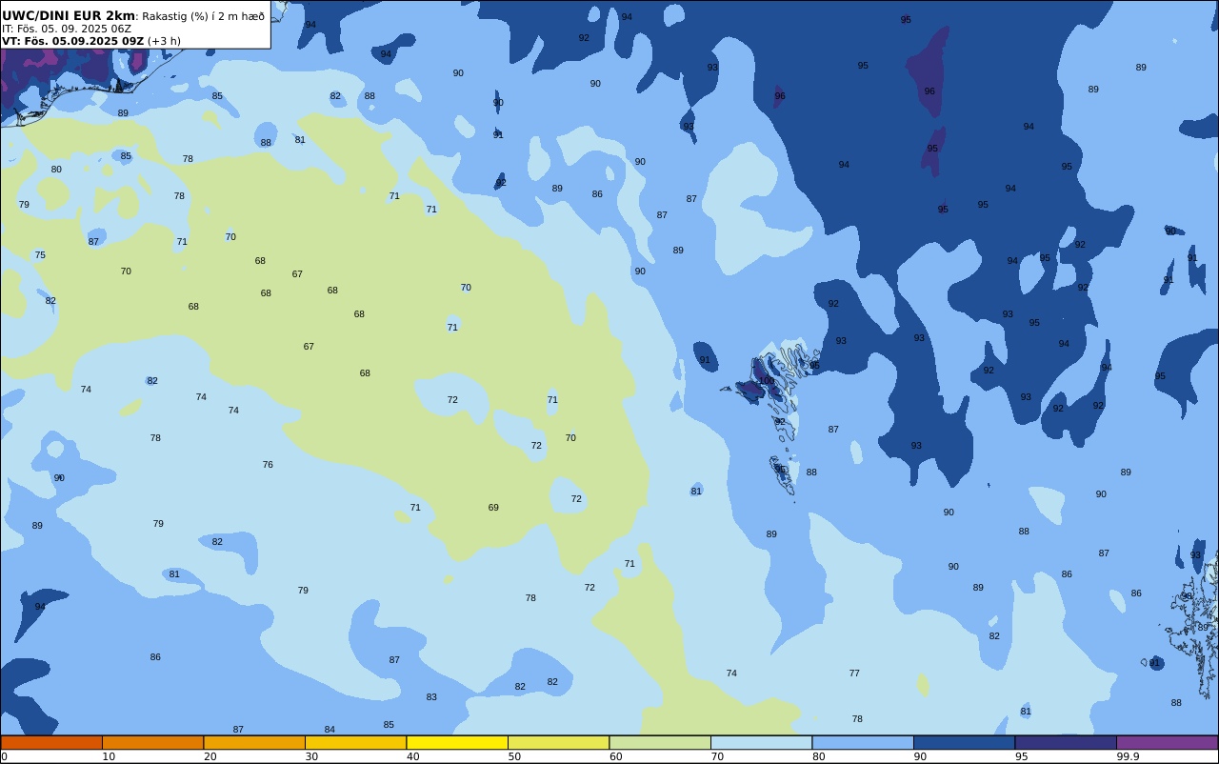Select the 50–60 pale yellow legend segment
The width and height of the screenshot is (1219, 764).
558,742
